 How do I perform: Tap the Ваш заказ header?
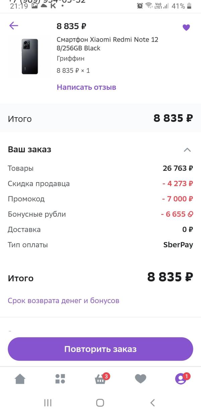[29, 150]
